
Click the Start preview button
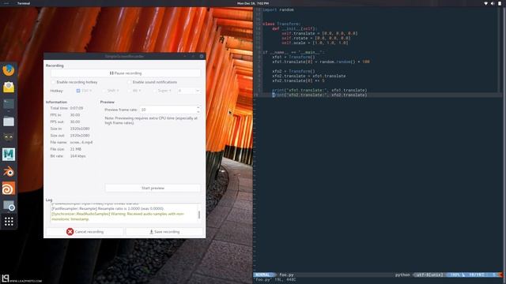point(153,188)
